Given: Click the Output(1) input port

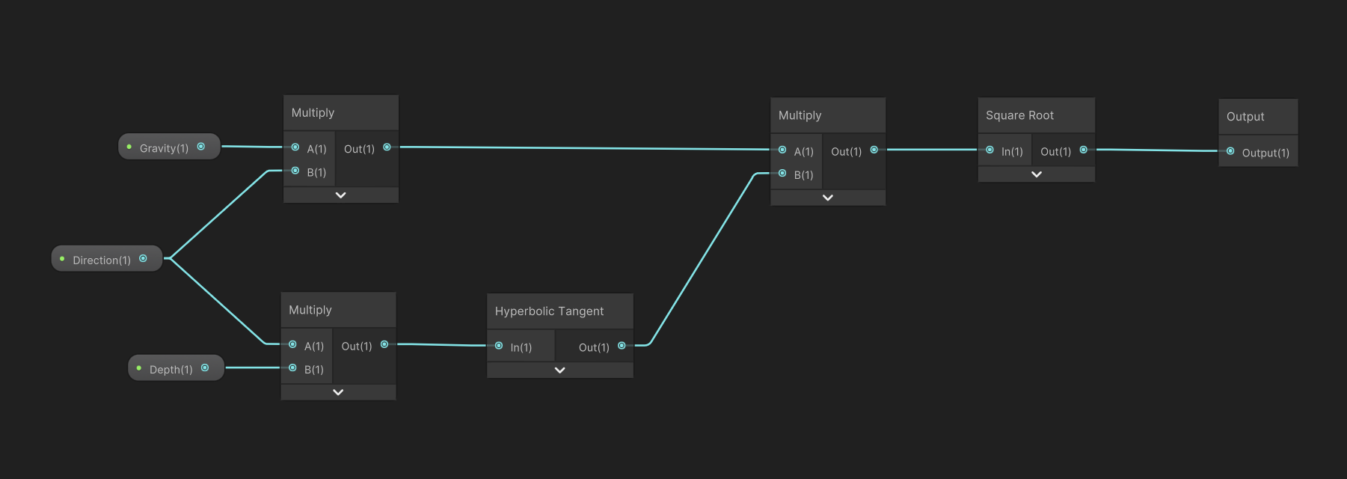Looking at the screenshot, I should (1230, 151).
